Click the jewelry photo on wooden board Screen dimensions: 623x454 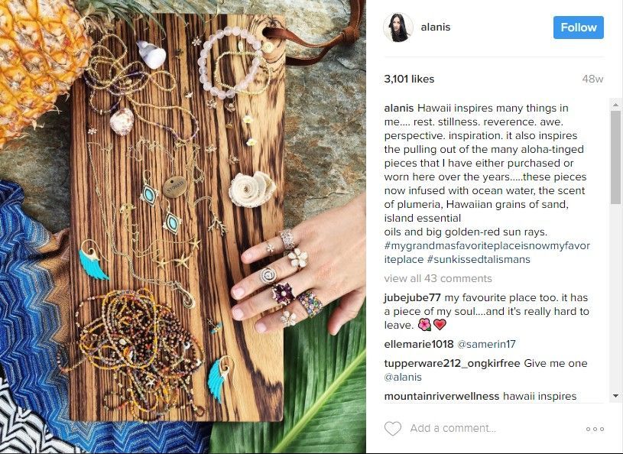183,227
